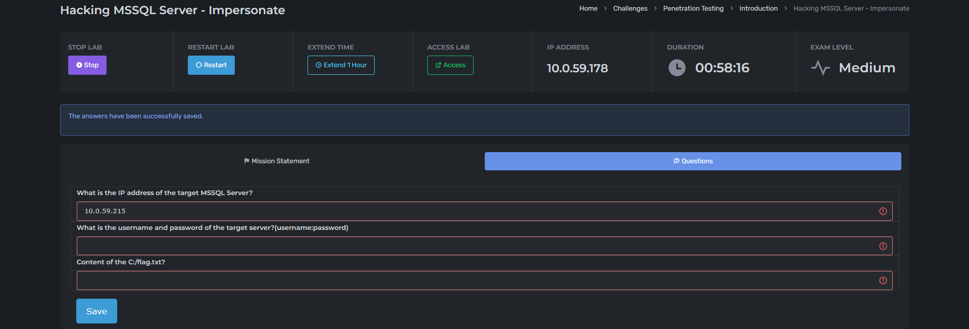Stop the running lab
This screenshot has height=329, width=969.
pos(87,65)
